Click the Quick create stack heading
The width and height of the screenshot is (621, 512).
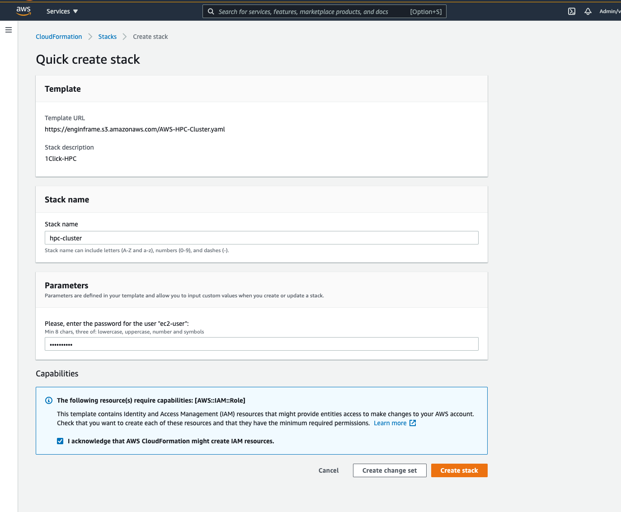coord(88,60)
